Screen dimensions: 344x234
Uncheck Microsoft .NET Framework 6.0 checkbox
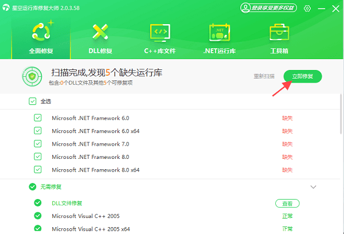click(x=38, y=118)
